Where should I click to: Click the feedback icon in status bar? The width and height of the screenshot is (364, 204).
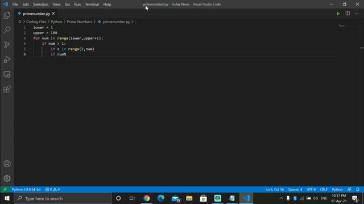click(x=349, y=189)
